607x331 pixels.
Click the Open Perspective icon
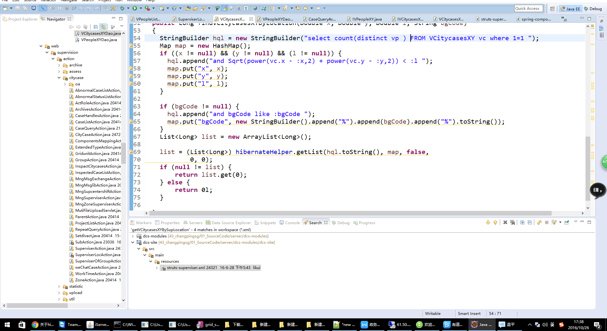(552, 9)
